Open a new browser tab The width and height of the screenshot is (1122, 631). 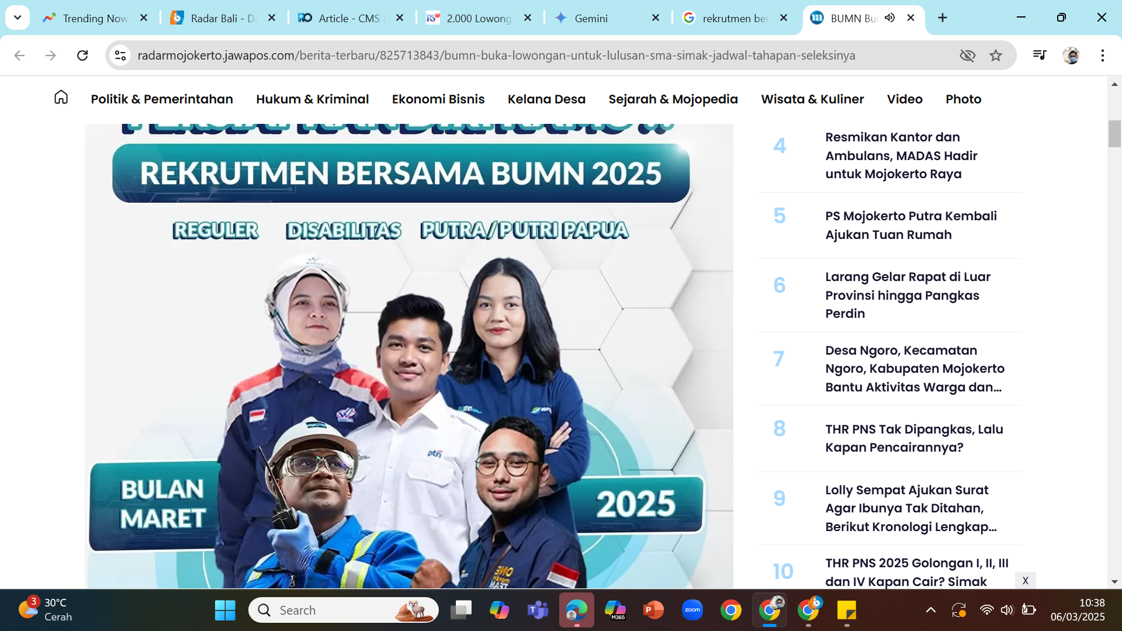coord(942,18)
